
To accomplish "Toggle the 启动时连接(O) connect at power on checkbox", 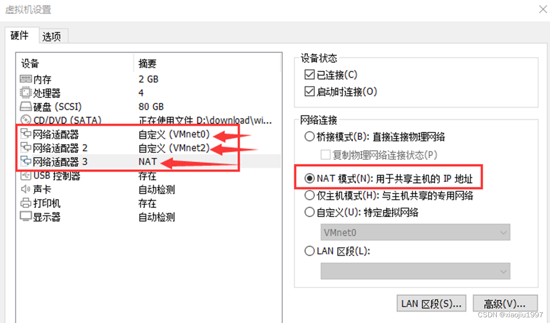I will click(x=309, y=92).
